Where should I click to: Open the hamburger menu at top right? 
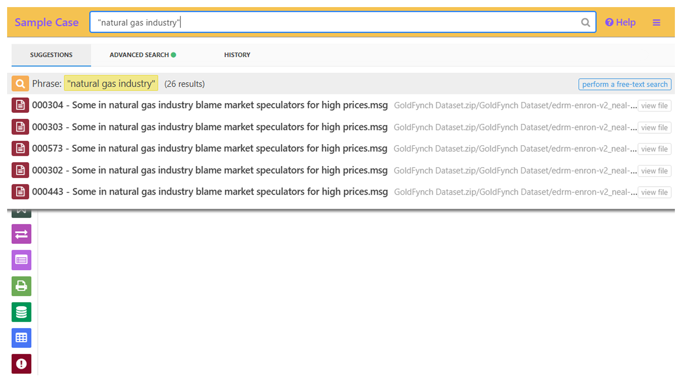[656, 22]
